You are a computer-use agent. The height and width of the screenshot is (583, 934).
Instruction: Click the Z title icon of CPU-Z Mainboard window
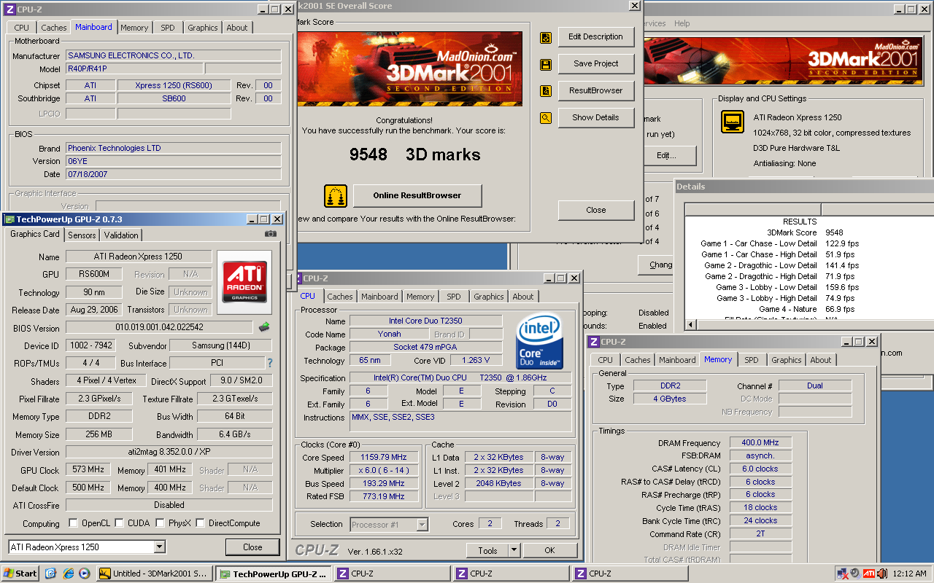tap(9, 9)
